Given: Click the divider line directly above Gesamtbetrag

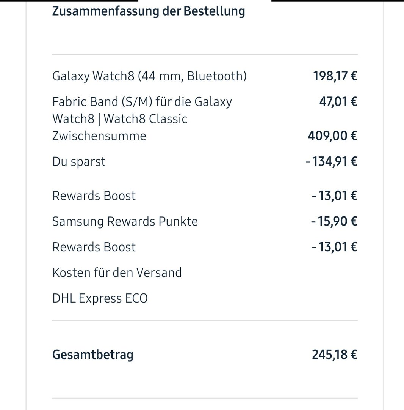Looking at the screenshot, I should (x=205, y=320).
